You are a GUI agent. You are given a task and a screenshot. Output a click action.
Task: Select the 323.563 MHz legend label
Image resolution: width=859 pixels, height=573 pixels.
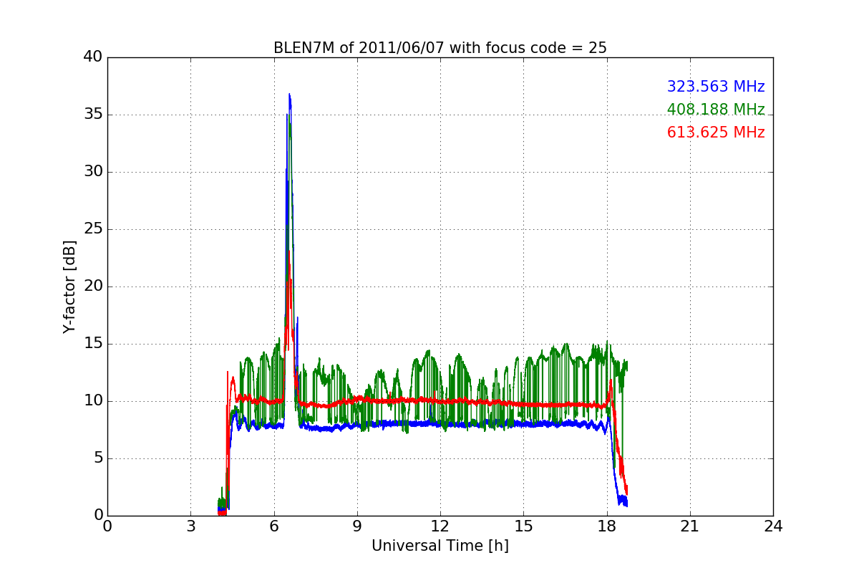coord(716,87)
